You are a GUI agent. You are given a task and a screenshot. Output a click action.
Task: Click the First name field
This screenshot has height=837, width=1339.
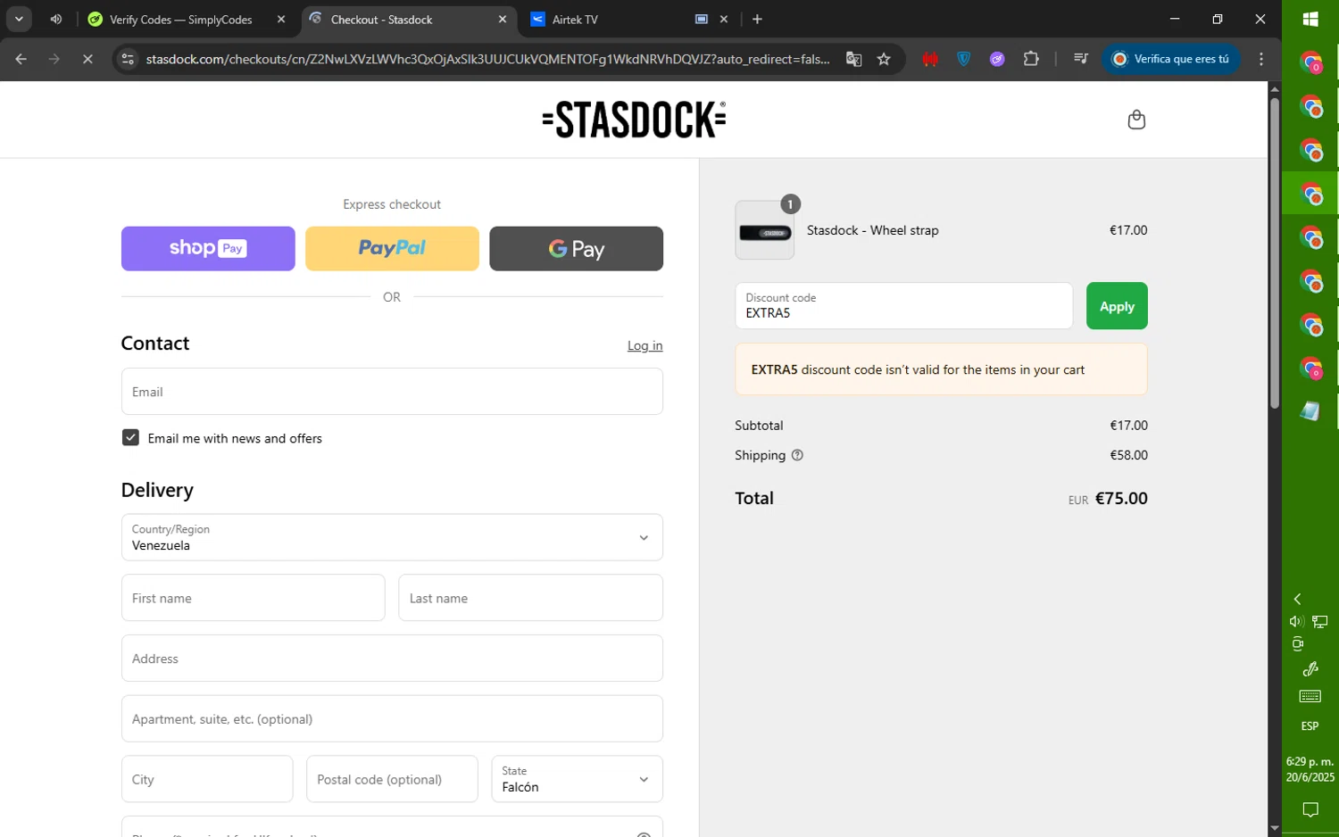tap(253, 598)
